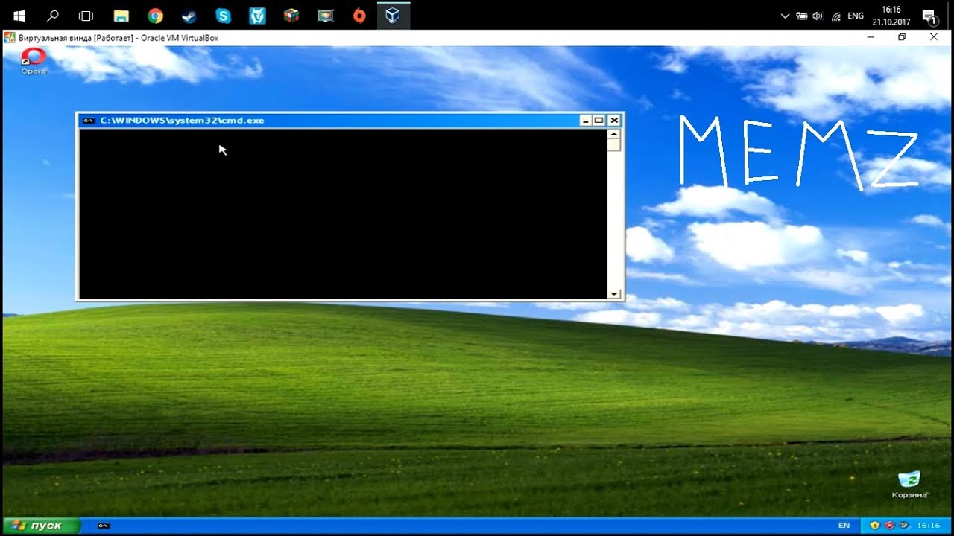Switch the ENG input language indicator
This screenshot has width=954, height=536.
pyautogui.click(x=856, y=16)
